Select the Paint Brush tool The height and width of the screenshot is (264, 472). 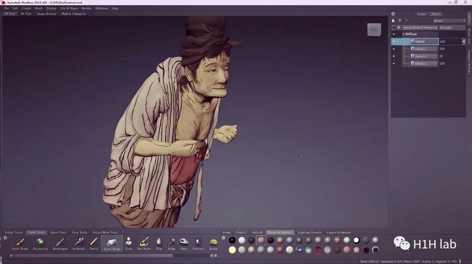coord(20,242)
